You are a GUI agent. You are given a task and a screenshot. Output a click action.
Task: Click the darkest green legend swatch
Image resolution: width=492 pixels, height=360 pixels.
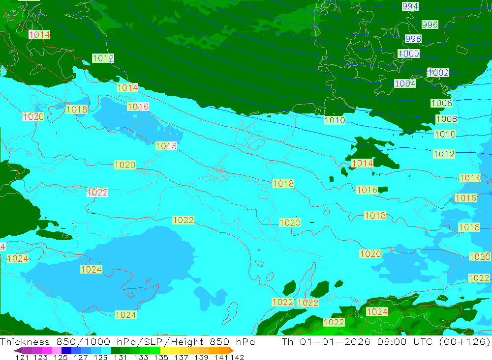[x=116, y=350]
